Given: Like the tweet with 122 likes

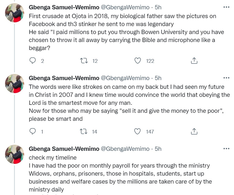Looking at the screenshot, I should [138, 61].
